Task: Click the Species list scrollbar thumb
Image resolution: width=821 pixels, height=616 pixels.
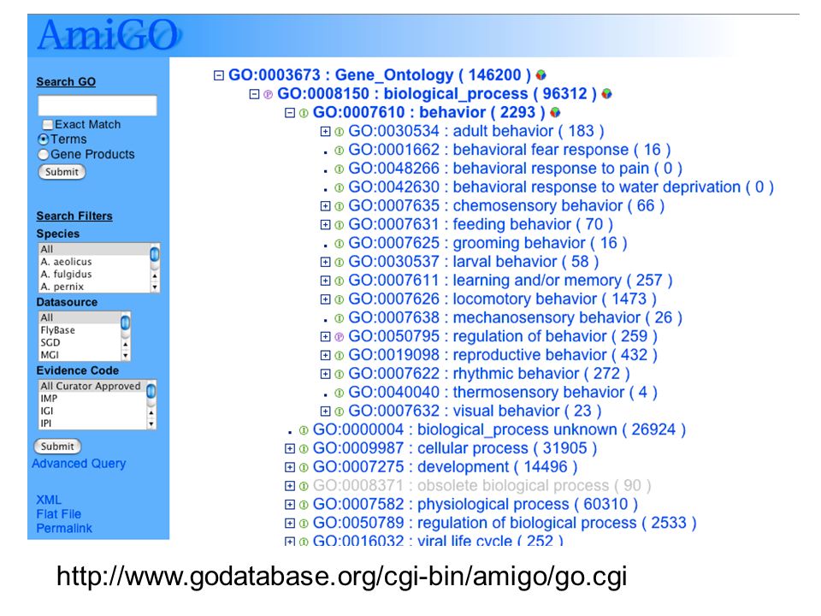Action: coord(155,255)
